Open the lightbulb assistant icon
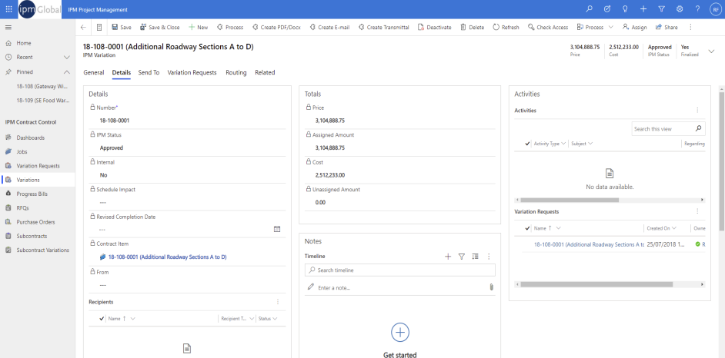The height and width of the screenshot is (358, 725). (x=625, y=9)
